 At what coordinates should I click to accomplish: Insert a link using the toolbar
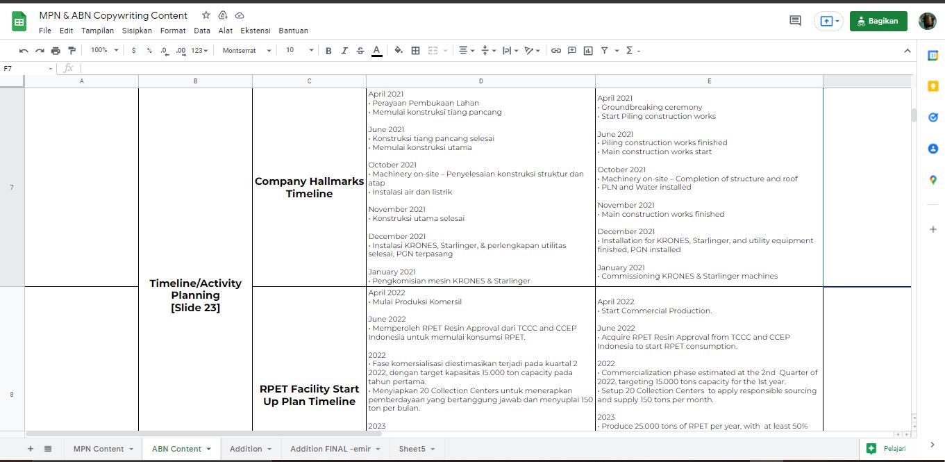pos(555,51)
